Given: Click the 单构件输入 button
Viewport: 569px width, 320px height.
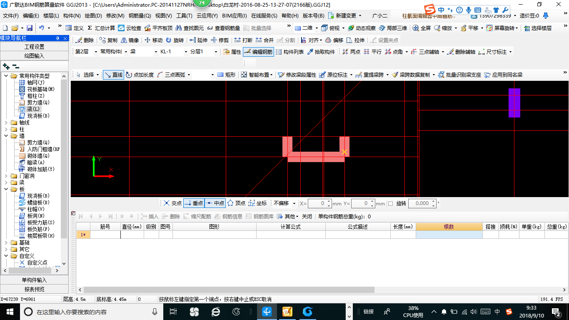Looking at the screenshot, I should (x=34, y=280).
